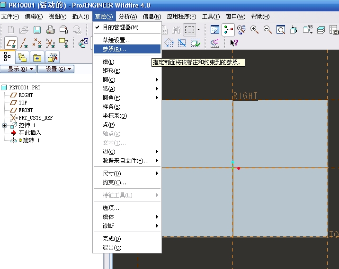Choose 参照(R)... from the sketch menu
Image resolution: width=339 pixels, height=269 pixels.
tap(127, 49)
